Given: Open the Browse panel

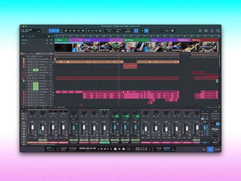Looking at the screenshot, I should coord(218,149).
